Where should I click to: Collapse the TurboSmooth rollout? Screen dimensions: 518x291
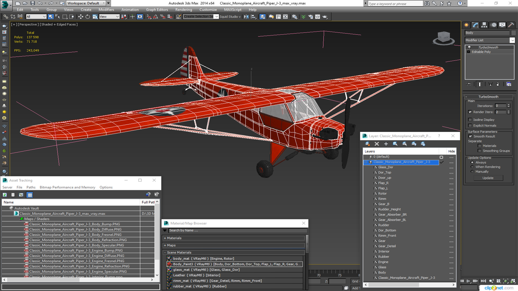[466, 97]
